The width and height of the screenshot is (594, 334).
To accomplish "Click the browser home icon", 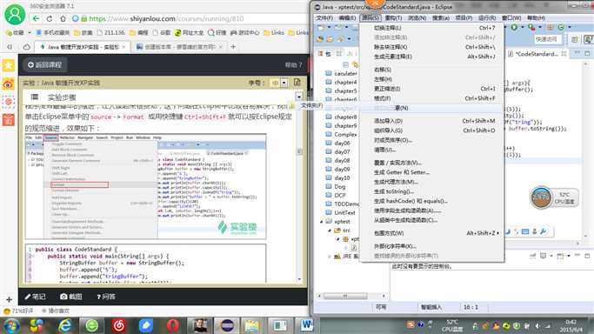I will [x=63, y=18].
